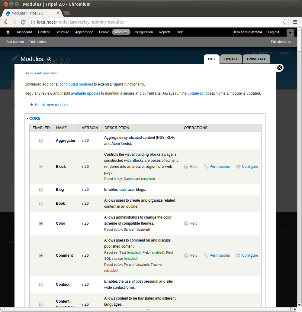Follow the contributed modules link
The image size is (302, 312).
click(x=76, y=84)
